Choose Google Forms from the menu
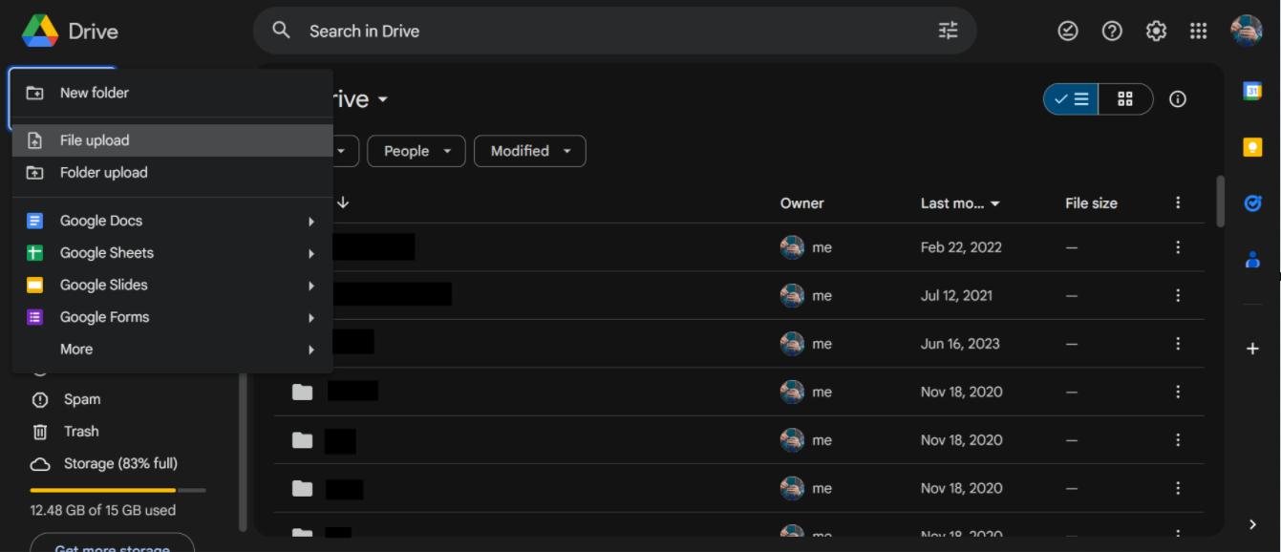1281x552 pixels. point(173,317)
